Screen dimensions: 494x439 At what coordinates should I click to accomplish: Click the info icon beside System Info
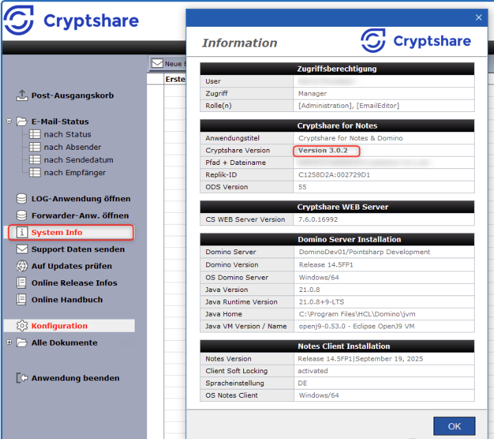22,232
